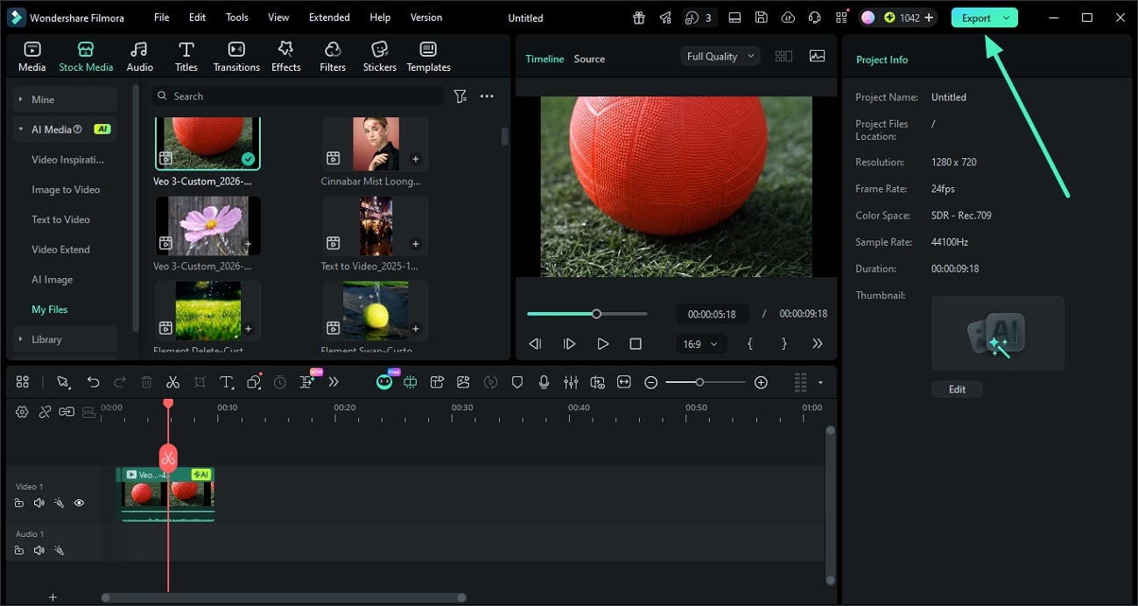
Task: Click the Export button
Action: [979, 17]
